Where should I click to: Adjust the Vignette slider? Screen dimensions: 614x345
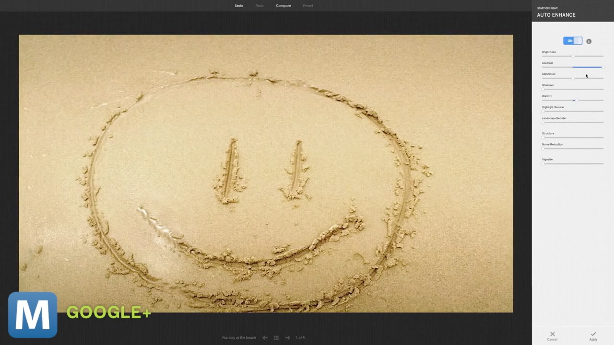click(x=573, y=163)
